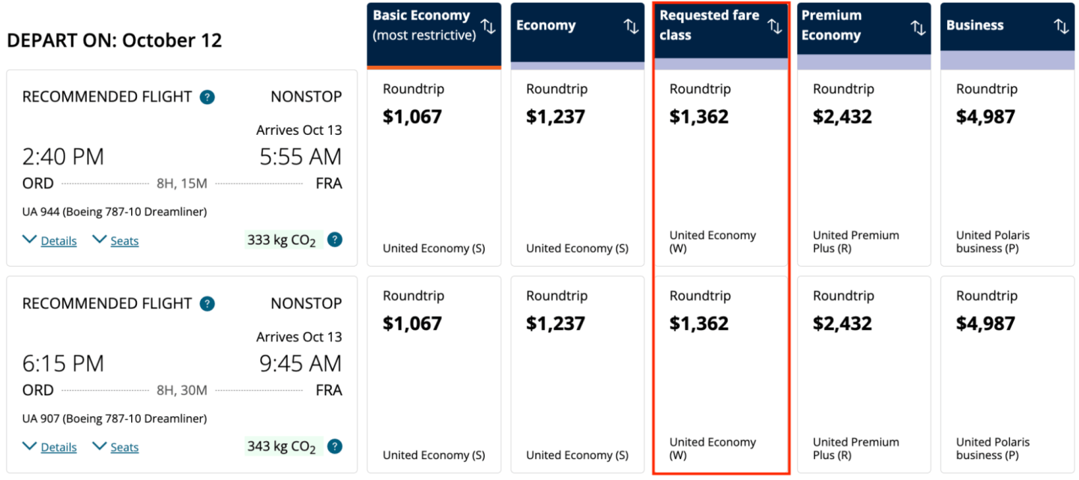This screenshot has height=480, width=1079.
Task: Click the 333 kg CO2 emissions badge
Action: click(282, 240)
